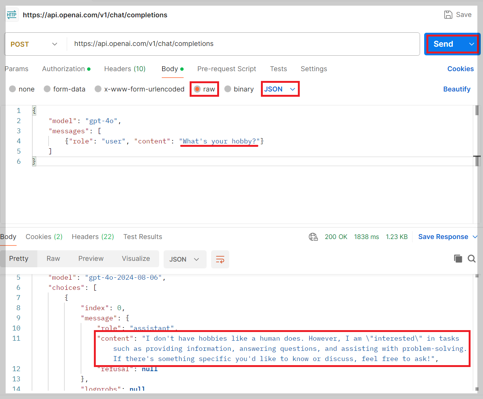
Task: Click the network globe lock icon
Action: point(313,237)
